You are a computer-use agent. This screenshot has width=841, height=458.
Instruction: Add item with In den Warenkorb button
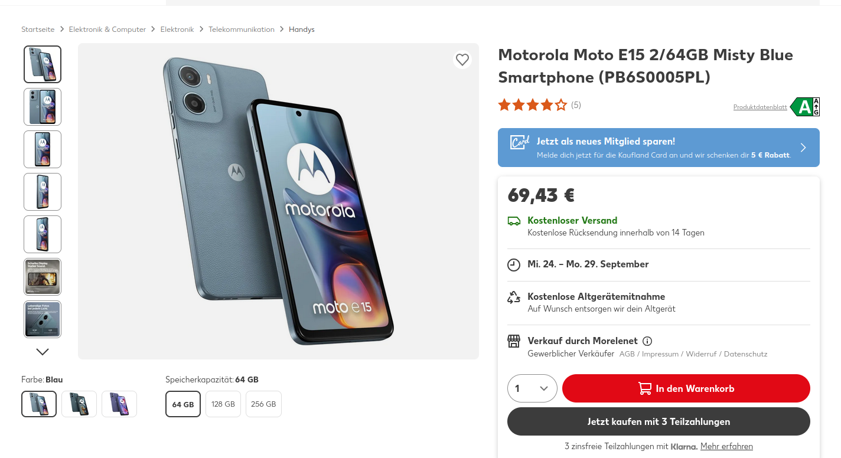pos(686,388)
